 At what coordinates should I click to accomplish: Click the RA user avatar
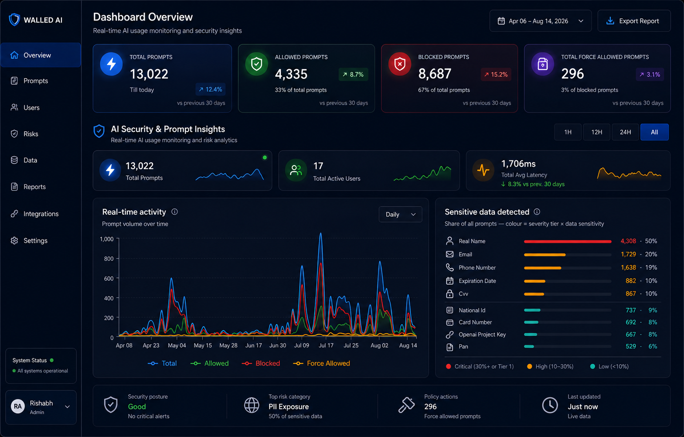tap(18, 406)
